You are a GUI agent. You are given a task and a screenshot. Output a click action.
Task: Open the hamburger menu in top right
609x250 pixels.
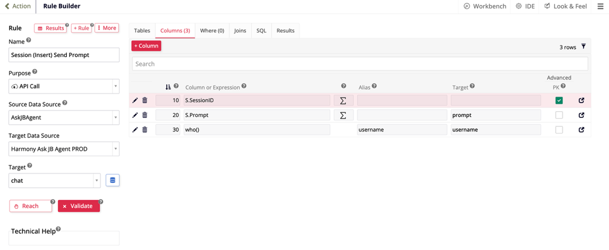tap(600, 6)
